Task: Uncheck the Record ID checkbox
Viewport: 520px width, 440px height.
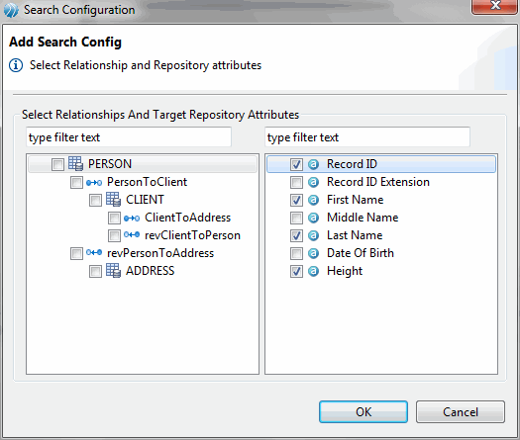Action: tap(296, 164)
